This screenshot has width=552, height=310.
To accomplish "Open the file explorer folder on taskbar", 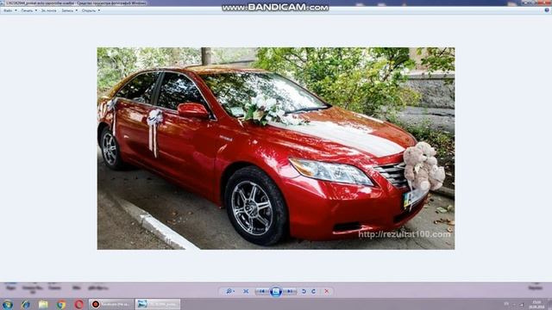I will [x=43, y=304].
